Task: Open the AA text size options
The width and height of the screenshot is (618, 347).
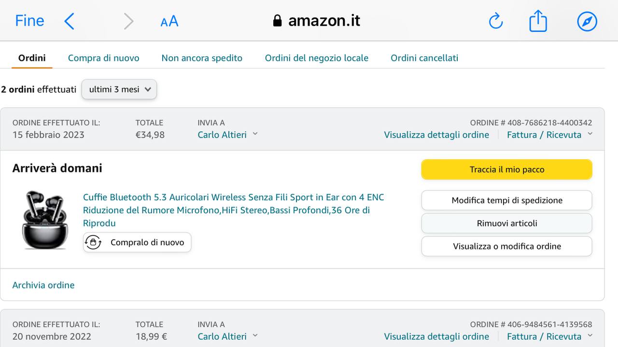Action: click(x=169, y=21)
